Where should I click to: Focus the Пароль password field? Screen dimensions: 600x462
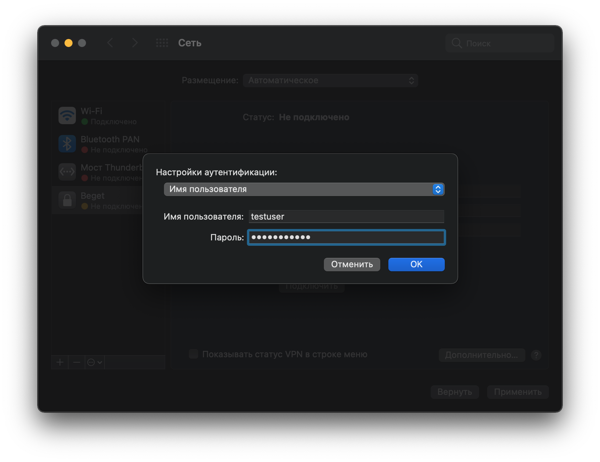click(x=346, y=237)
